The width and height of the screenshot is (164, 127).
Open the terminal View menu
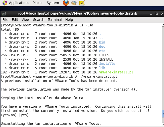click(25, 20)
